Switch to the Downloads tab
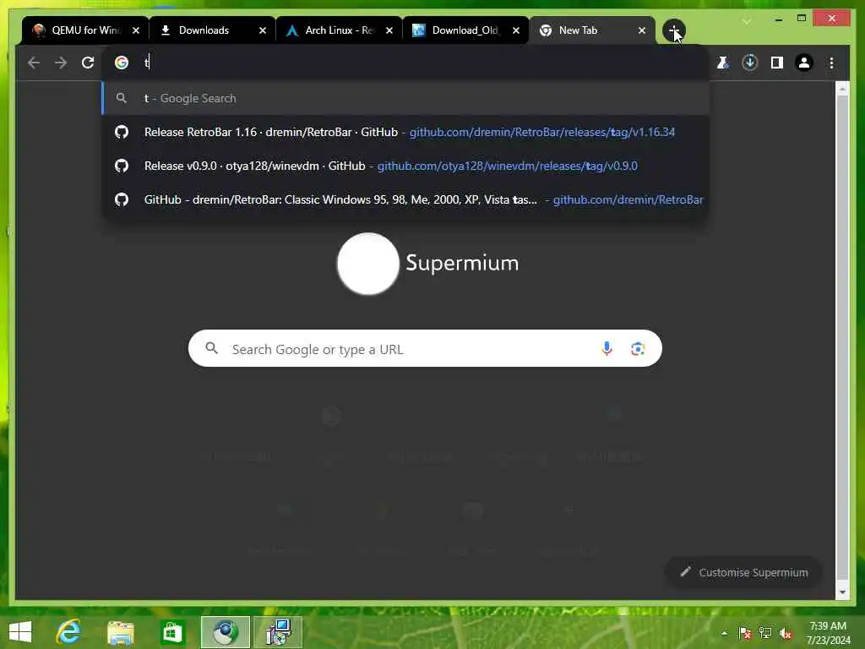 pos(212,30)
